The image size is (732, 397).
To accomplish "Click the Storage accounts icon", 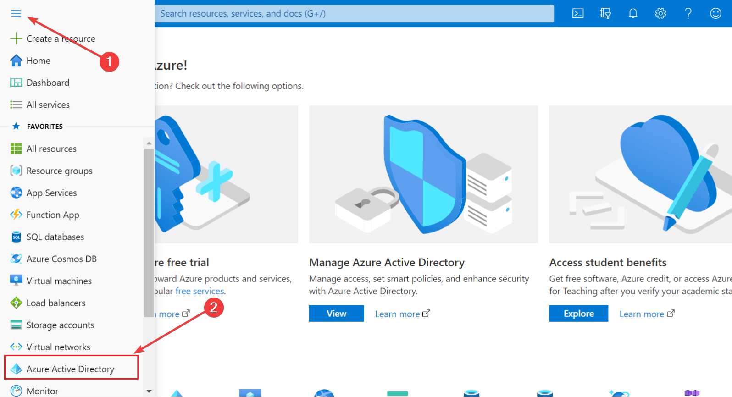I will [x=16, y=325].
